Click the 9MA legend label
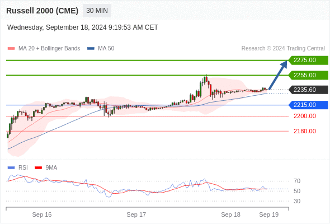Screen dimensions: 330x224 [x=51, y=168]
